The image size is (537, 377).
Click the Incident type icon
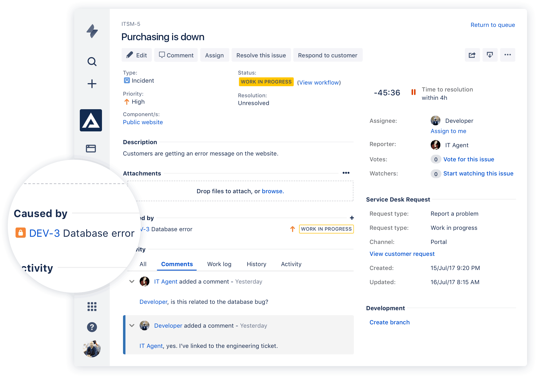(127, 80)
